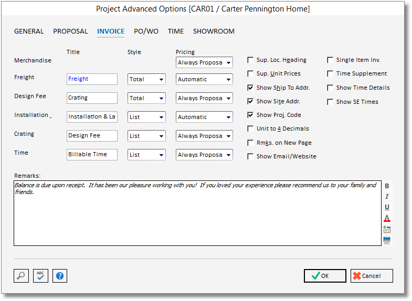Uncheck Show Proj. Code
Image resolution: width=412 pixels, height=301 pixels.
250,115
